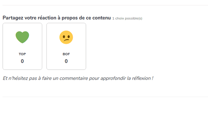The width and height of the screenshot is (208, 119).
Task: Click the word 'faire' in the italic sentence
Action: pos(47,78)
